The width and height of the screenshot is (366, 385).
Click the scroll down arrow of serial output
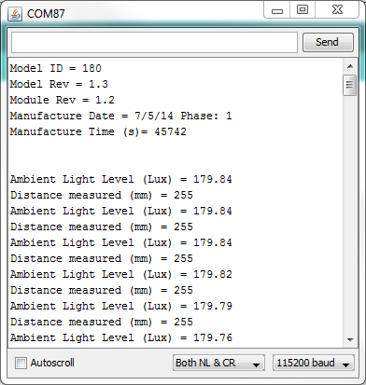point(350,339)
